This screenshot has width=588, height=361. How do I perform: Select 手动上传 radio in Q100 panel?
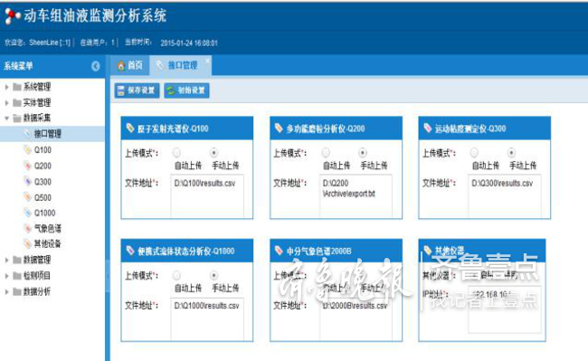pos(213,153)
